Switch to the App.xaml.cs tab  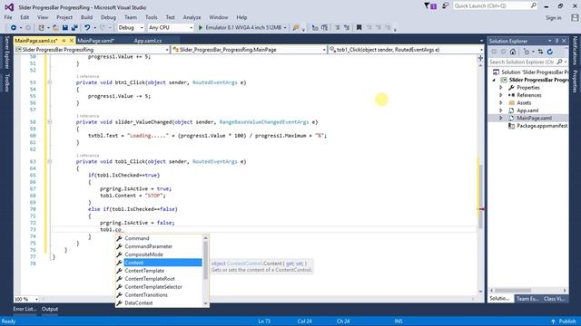[148, 41]
